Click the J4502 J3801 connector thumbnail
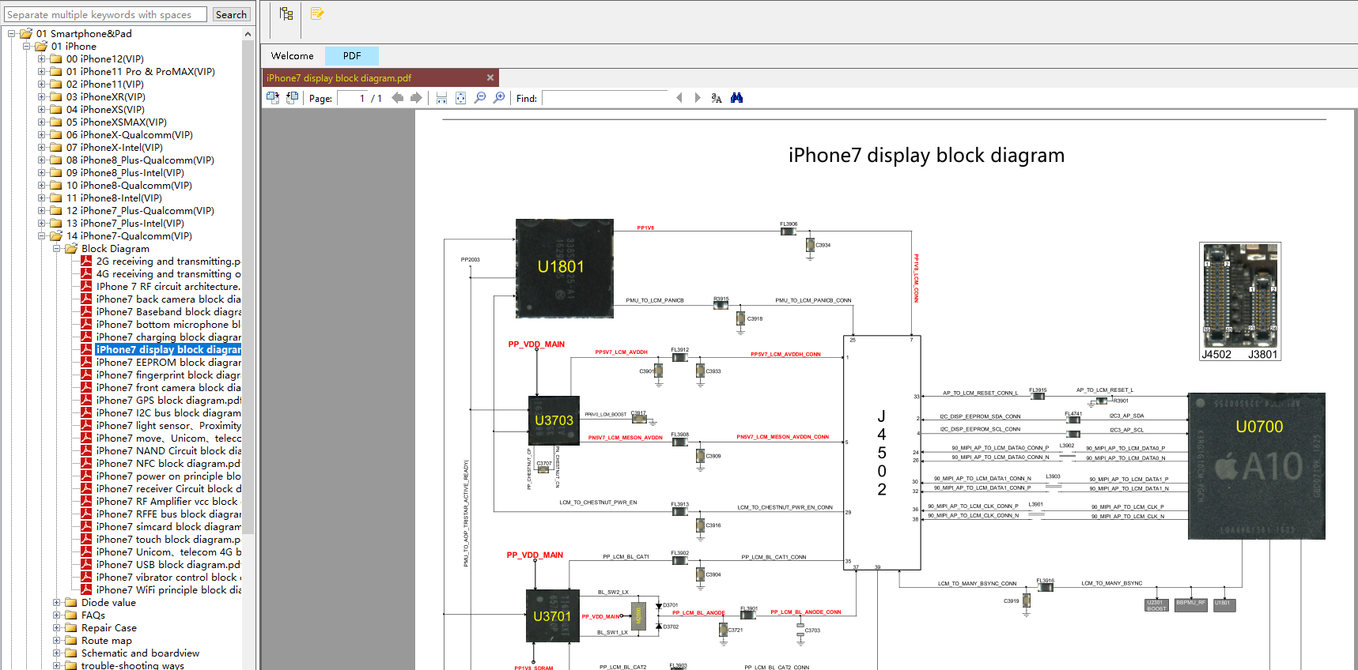 1240,302
